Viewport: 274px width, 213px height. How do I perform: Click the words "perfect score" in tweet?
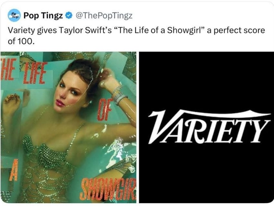(239, 30)
